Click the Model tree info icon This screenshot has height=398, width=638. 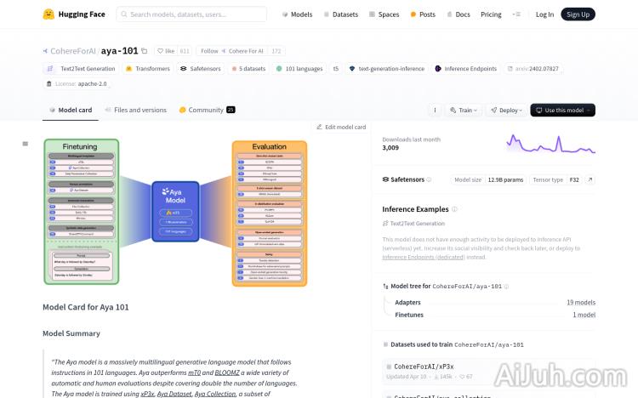tap(527, 287)
